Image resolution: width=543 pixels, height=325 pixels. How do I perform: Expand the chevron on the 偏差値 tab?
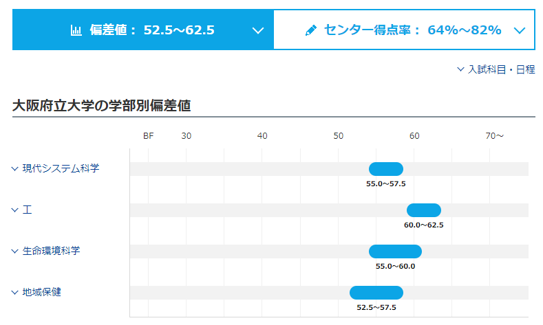(258, 31)
